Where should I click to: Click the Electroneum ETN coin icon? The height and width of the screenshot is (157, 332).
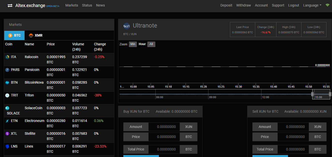coord(7,121)
